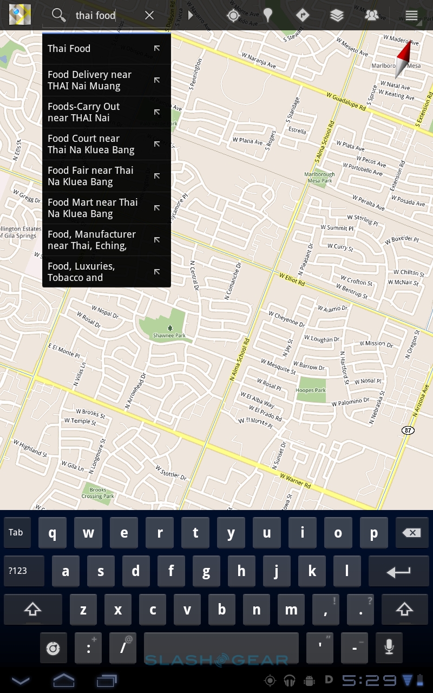This screenshot has width=433, height=693.
Task: Tap the Return key on keyboard
Action: tap(398, 571)
